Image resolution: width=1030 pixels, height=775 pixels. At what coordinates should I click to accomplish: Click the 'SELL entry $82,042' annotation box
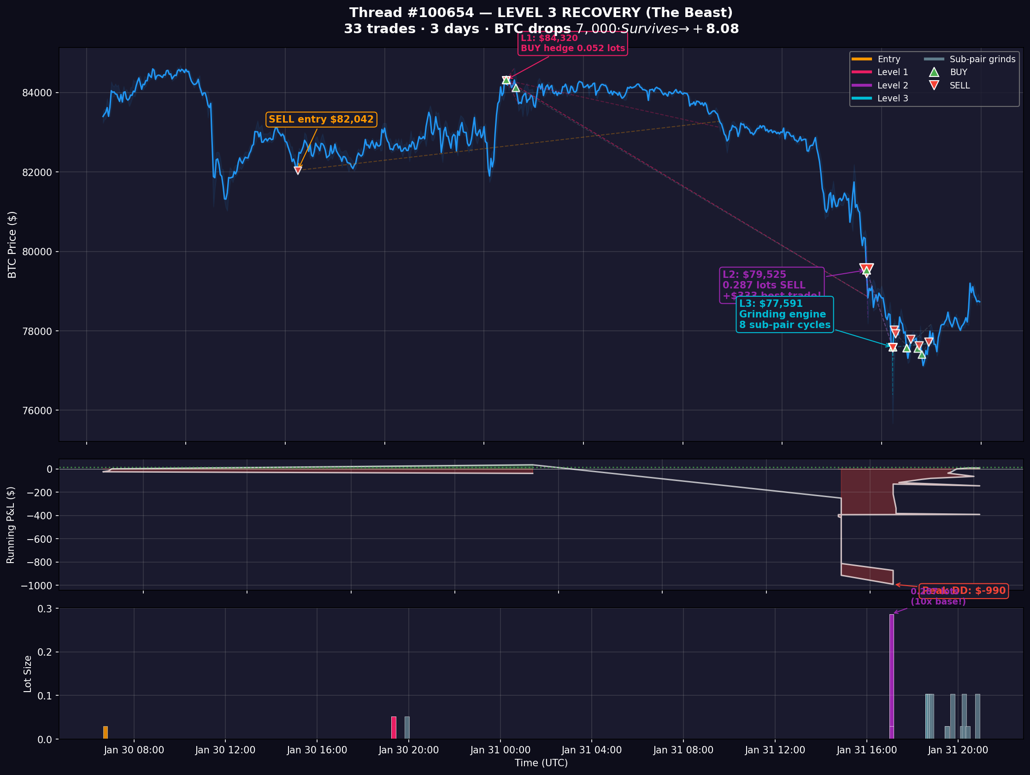(321, 119)
